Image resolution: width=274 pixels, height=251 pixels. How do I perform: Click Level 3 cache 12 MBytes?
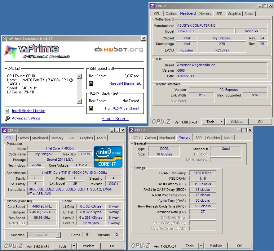point(91,223)
